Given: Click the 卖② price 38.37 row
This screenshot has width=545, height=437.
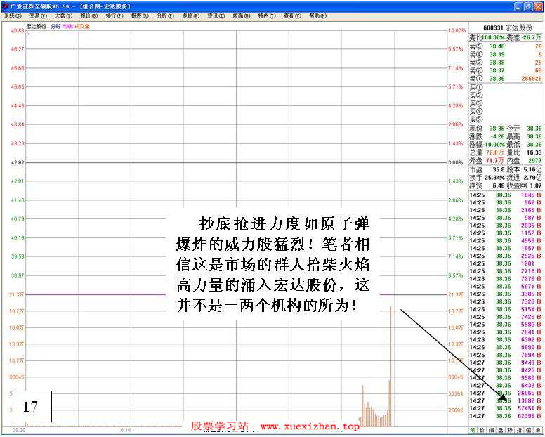Looking at the screenshot, I should [506, 70].
